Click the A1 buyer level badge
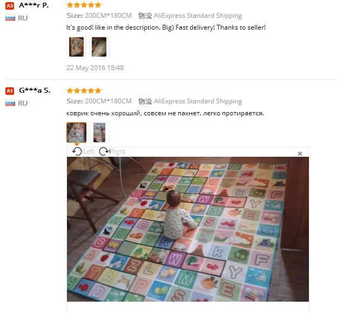The image size is (337, 313). point(10,91)
